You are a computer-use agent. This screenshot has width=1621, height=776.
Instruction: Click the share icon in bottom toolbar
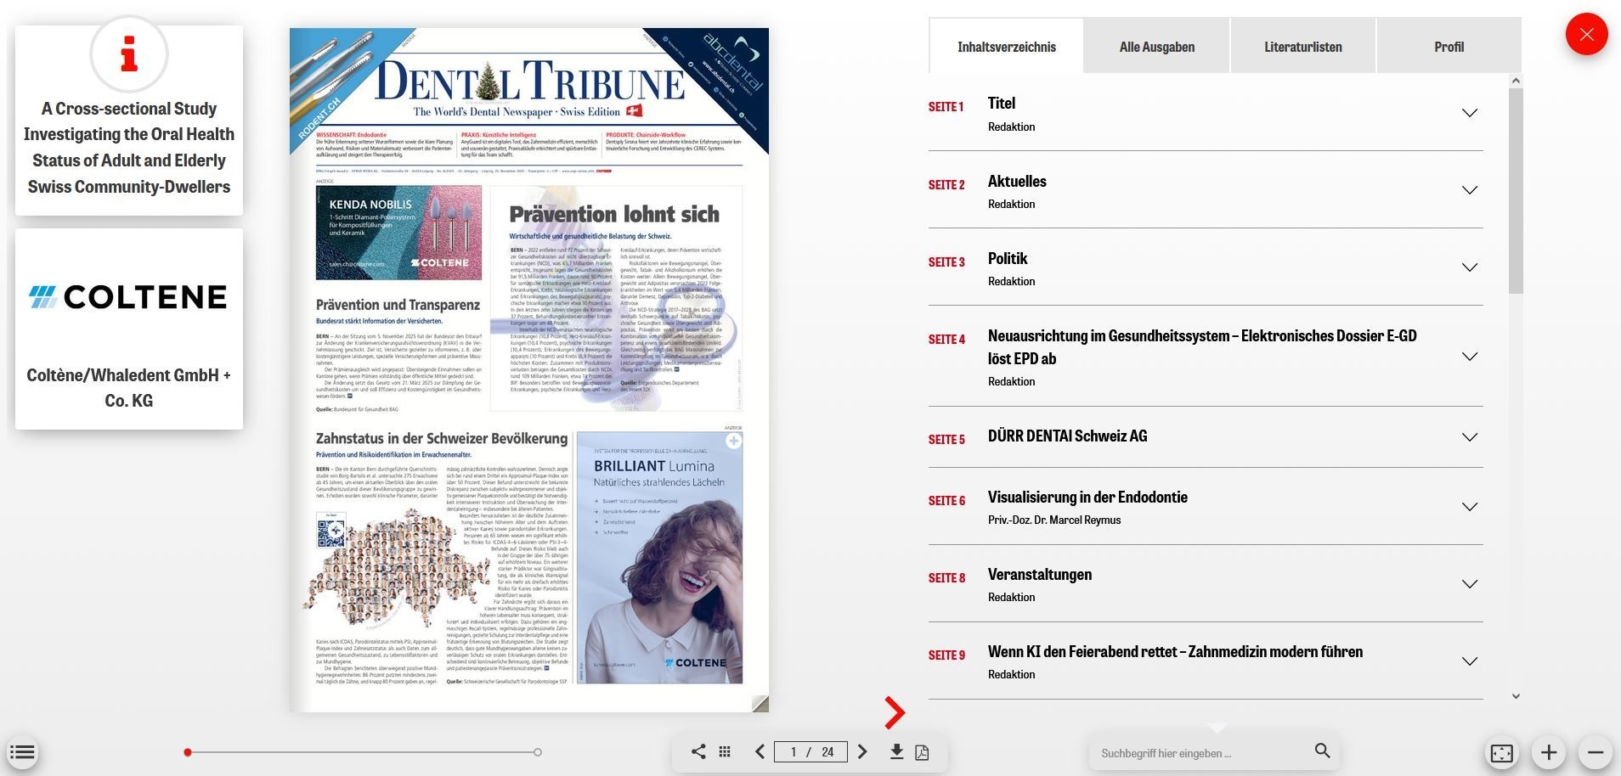coord(698,751)
